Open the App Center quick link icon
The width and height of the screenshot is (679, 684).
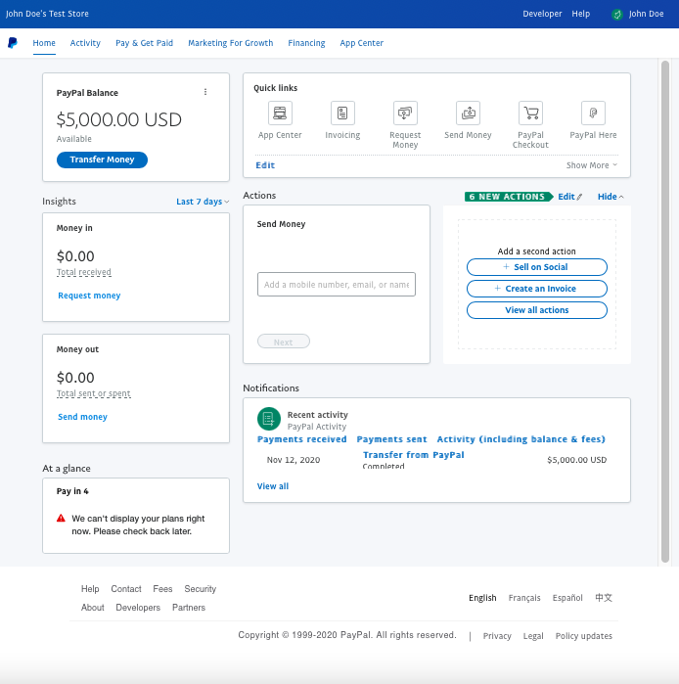tap(280, 113)
